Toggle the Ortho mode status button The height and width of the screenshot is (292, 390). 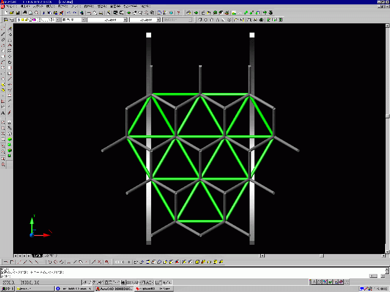[x=112, y=282]
